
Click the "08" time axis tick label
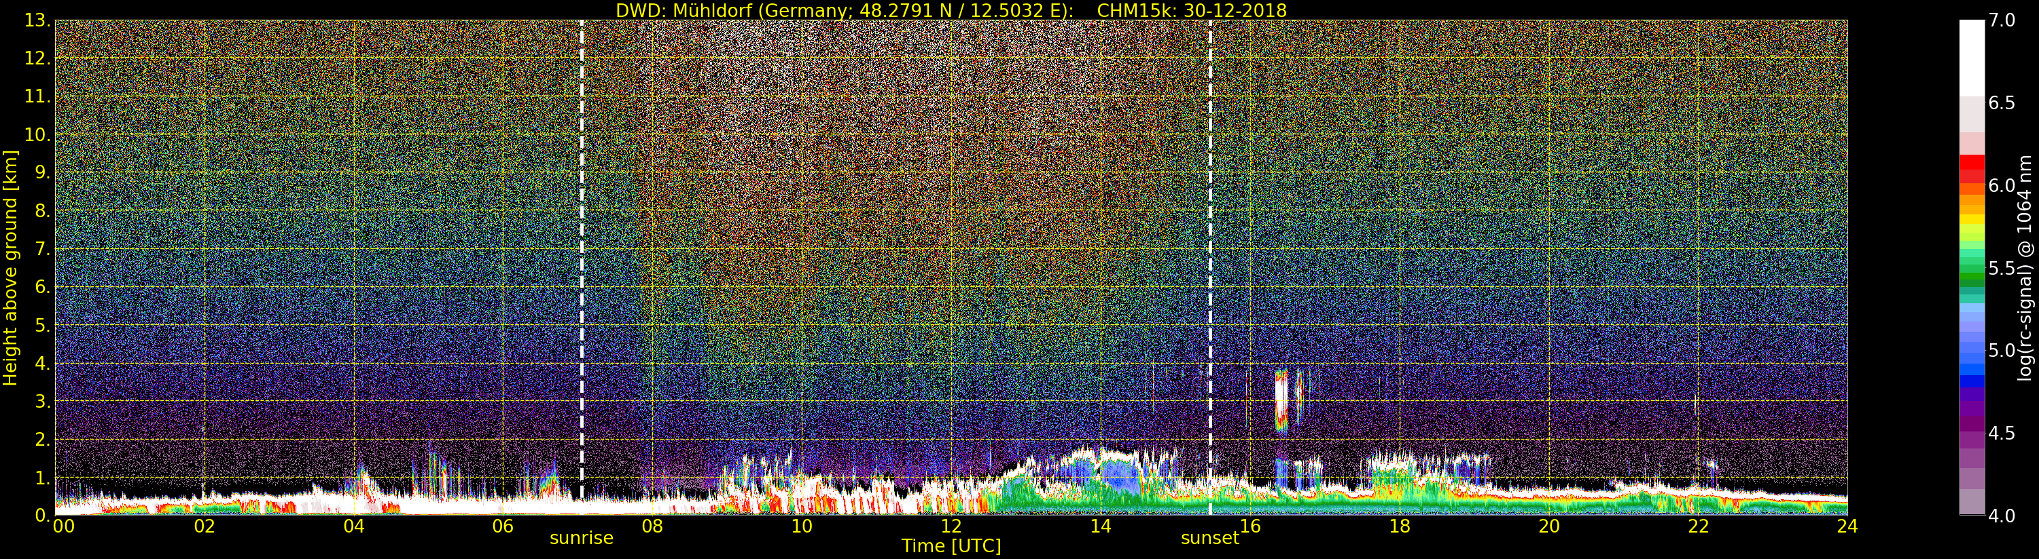[x=652, y=526]
